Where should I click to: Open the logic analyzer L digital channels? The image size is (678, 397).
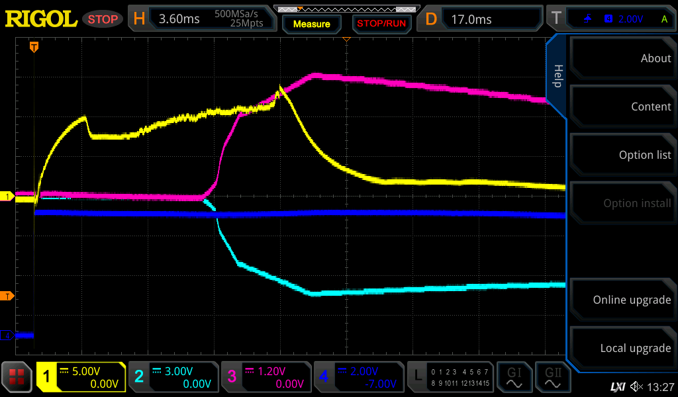coord(450,377)
